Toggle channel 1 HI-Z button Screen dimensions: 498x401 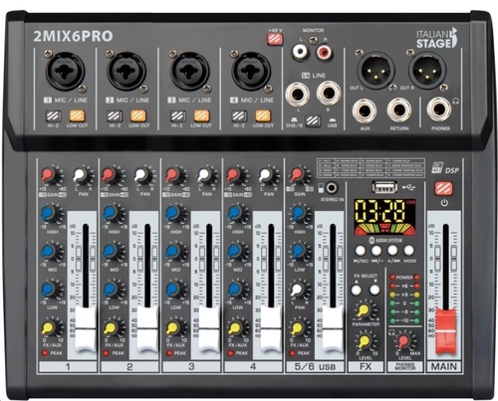pos(53,116)
